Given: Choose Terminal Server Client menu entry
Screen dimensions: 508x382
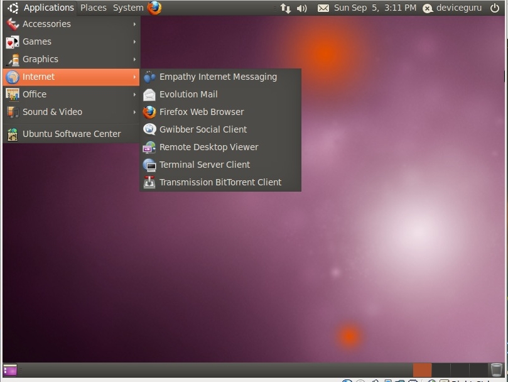Looking at the screenshot, I should (x=220, y=165).
